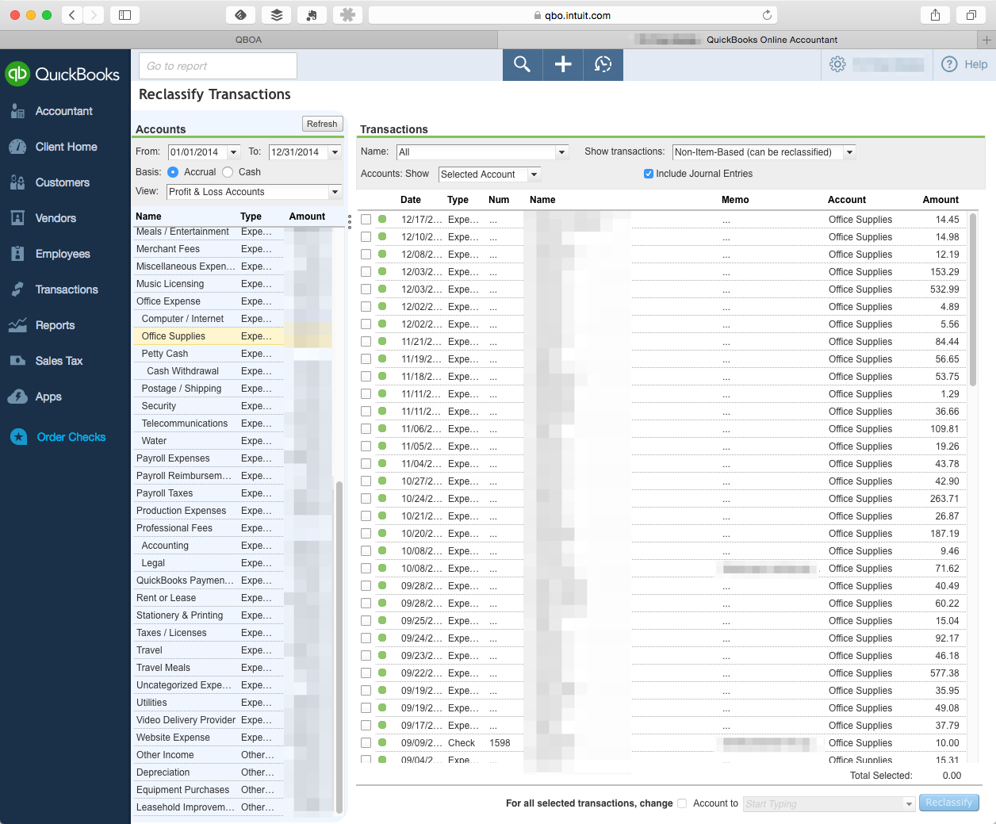The height and width of the screenshot is (824, 996).
Task: Select the Office Supplies account row
Action: (x=233, y=336)
